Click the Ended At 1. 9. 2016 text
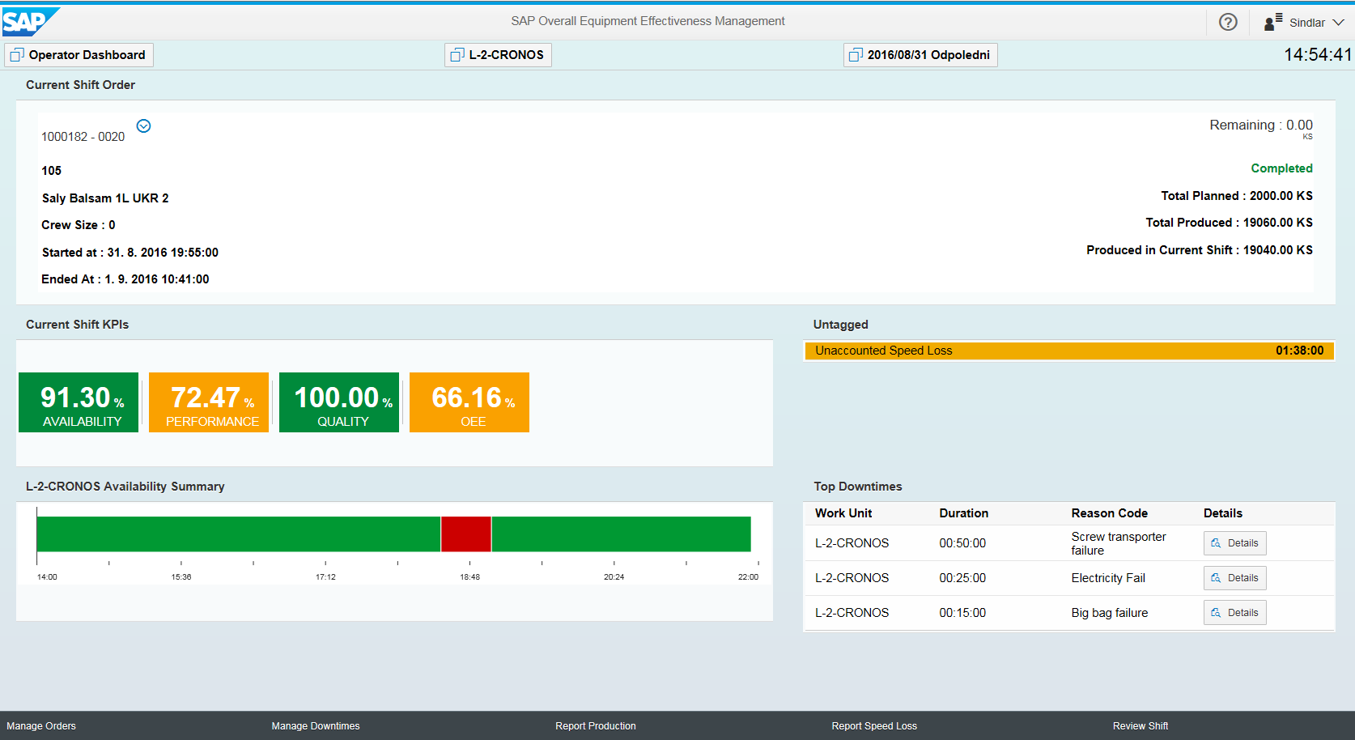Screen dimensions: 1355x740 125,279
